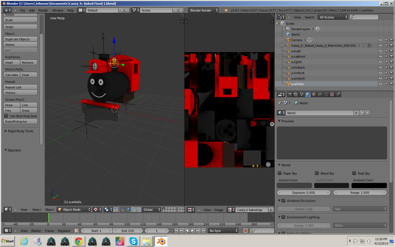Viewport: 395px width, 247px height.
Task: Open Texture properties tab (checker icon)
Action: [x=332, y=95]
